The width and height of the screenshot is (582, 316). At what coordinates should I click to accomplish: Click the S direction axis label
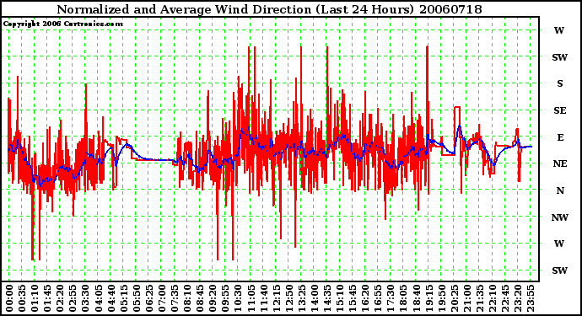(560, 83)
